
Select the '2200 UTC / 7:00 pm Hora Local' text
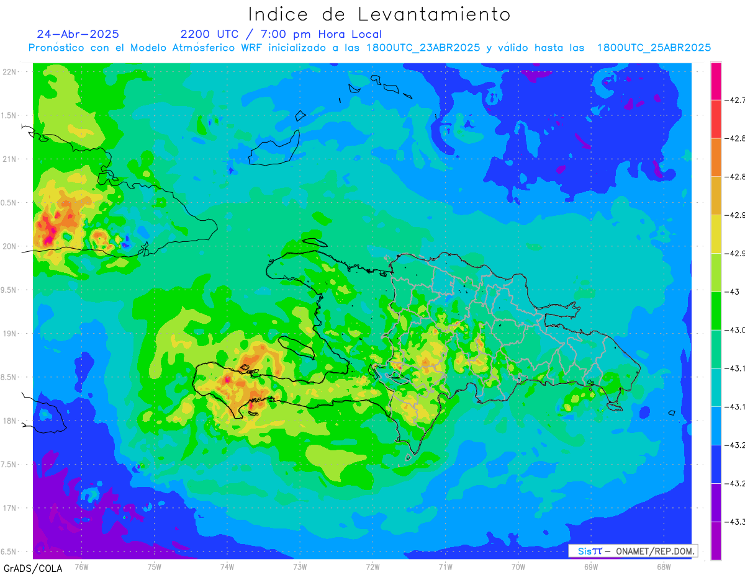pos(281,34)
